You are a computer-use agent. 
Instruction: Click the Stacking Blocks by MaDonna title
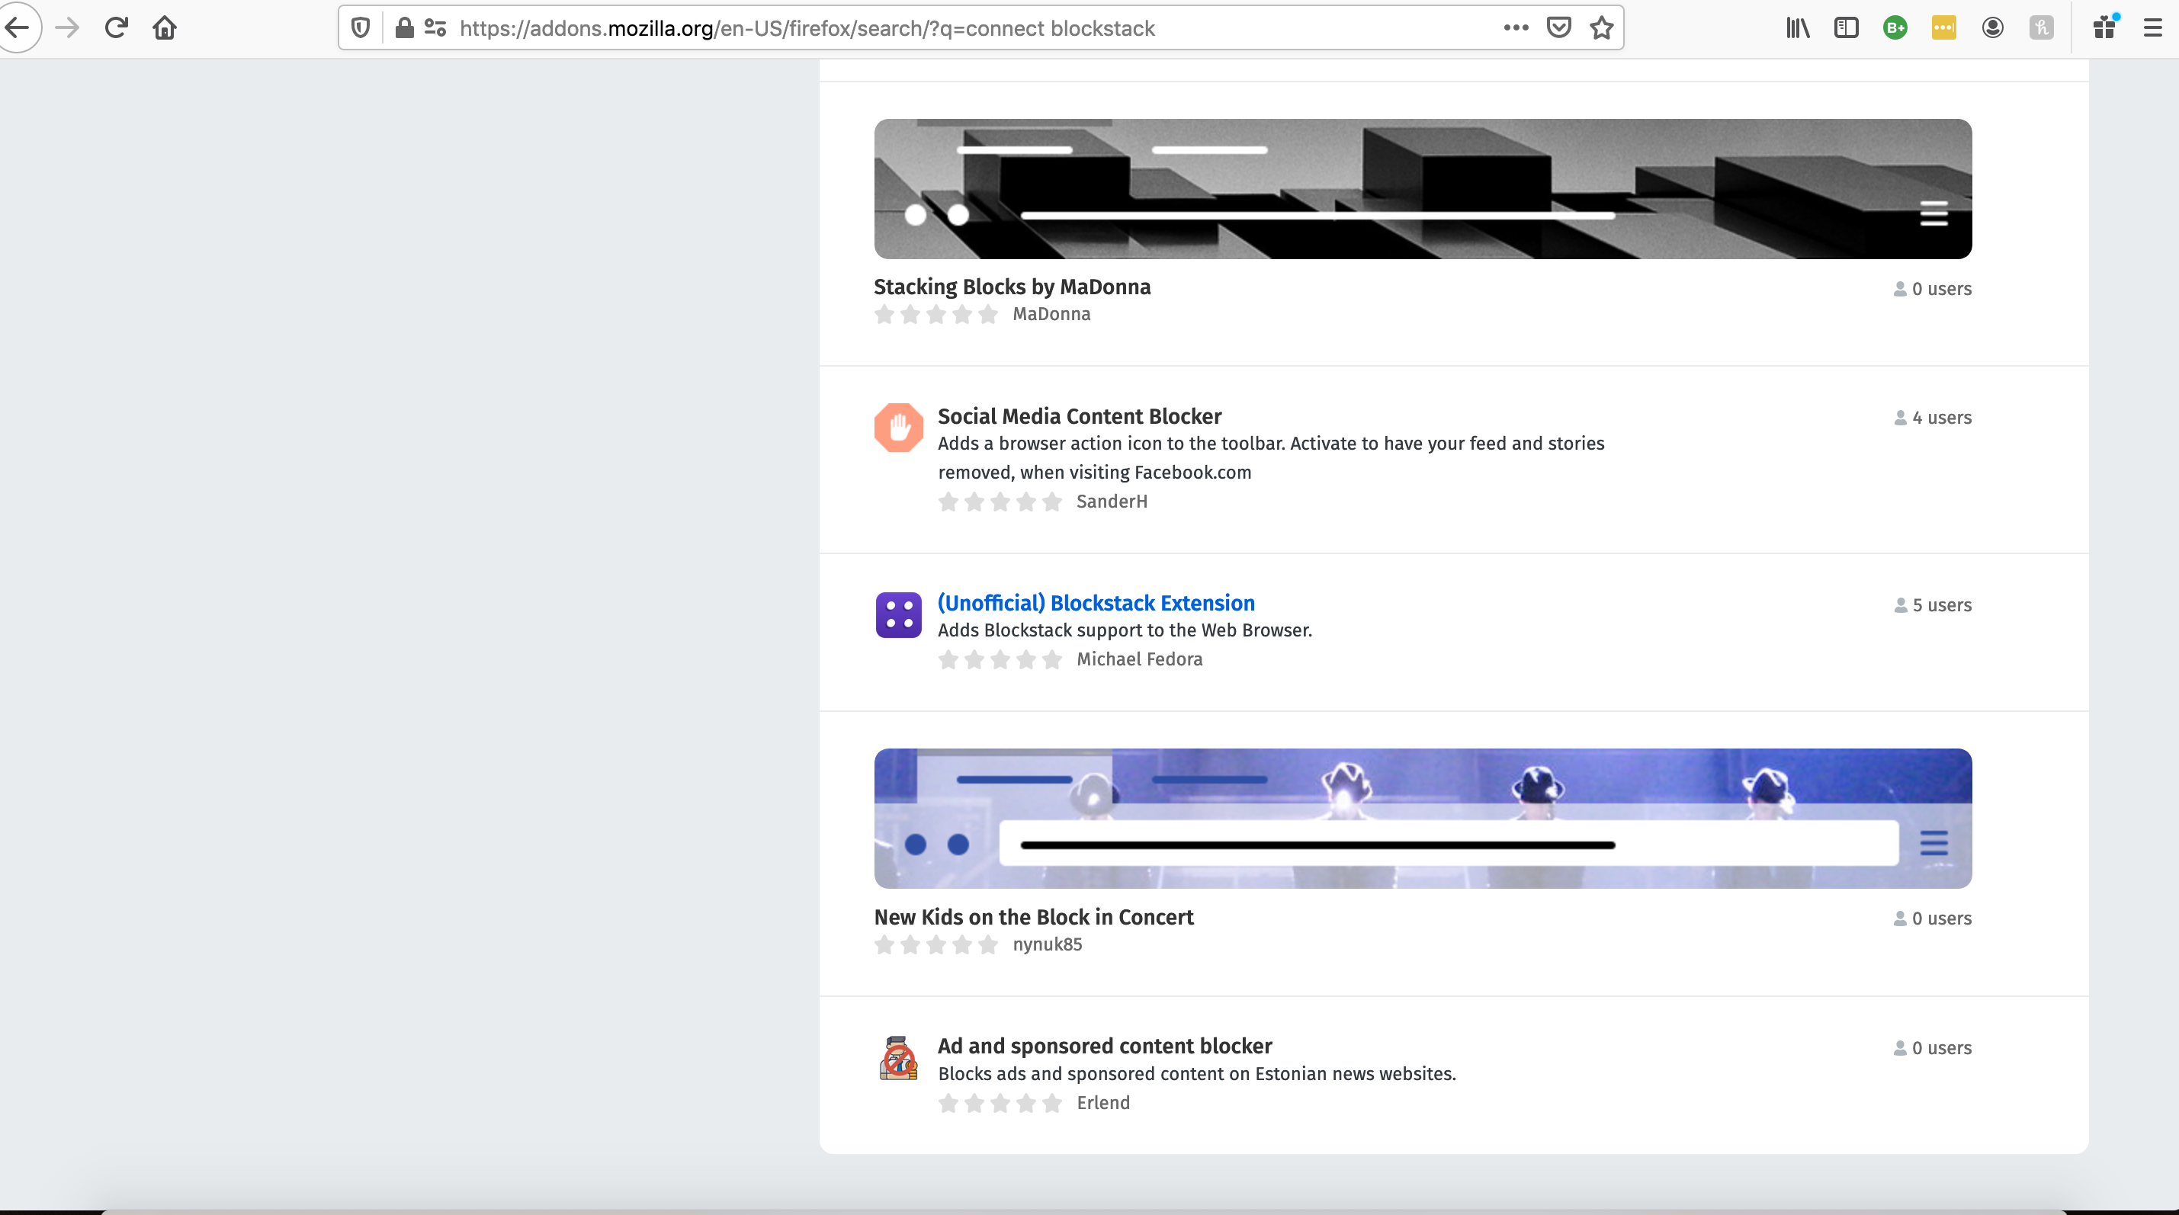1012,287
